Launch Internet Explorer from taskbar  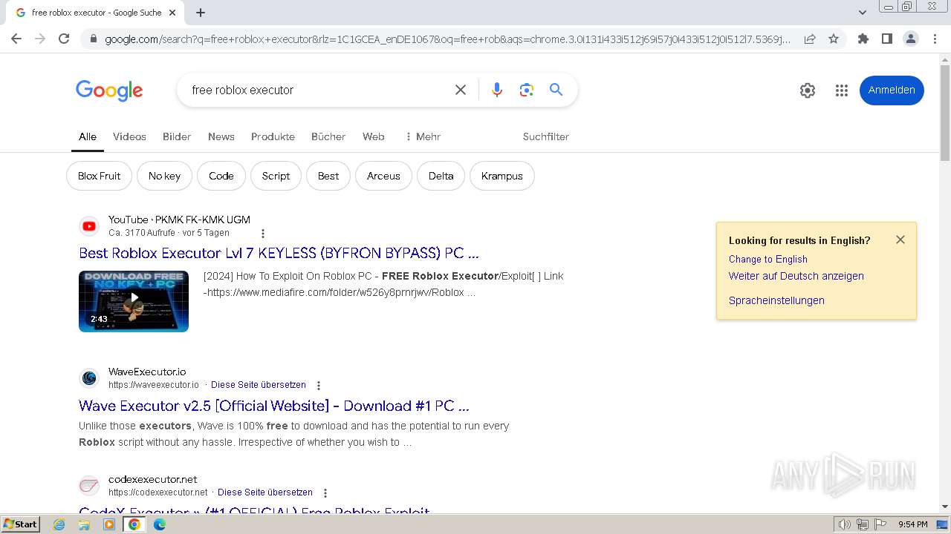pyautogui.click(x=59, y=524)
